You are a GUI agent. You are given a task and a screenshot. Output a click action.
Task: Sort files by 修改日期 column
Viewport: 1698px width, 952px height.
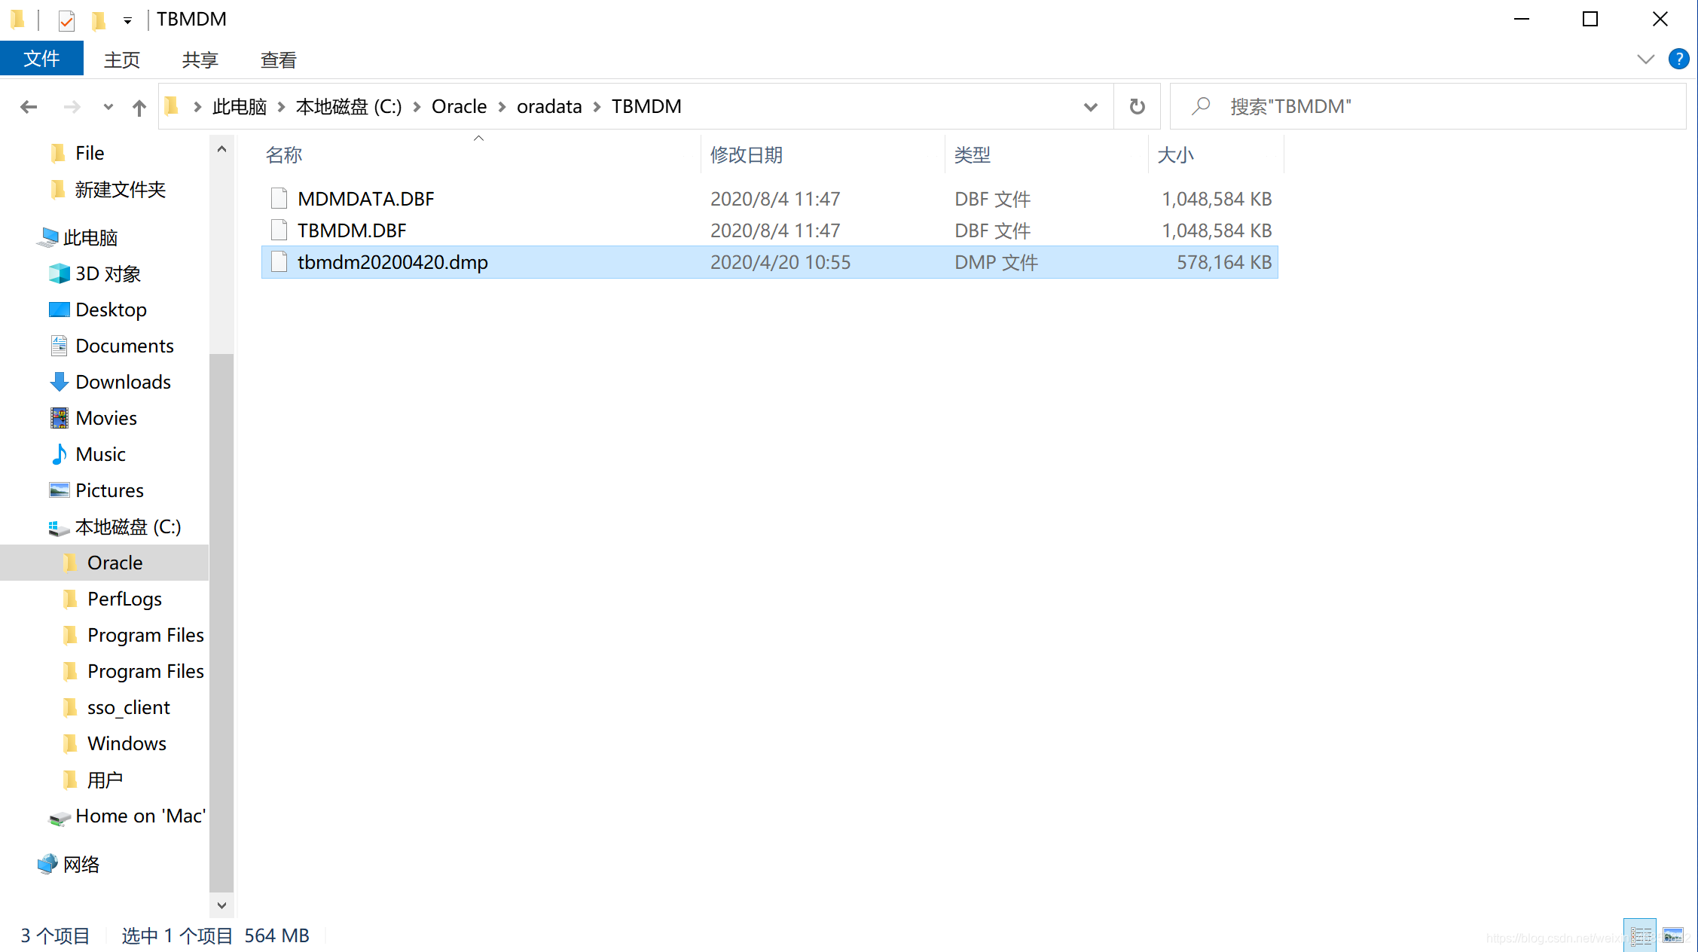746,155
